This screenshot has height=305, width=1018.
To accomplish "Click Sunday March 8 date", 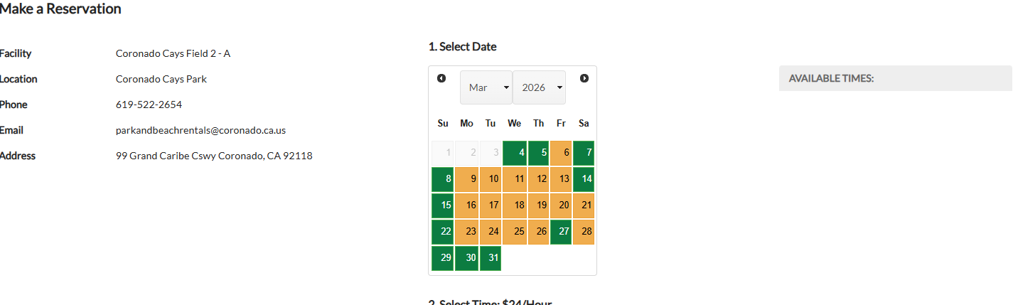I will [442, 179].
